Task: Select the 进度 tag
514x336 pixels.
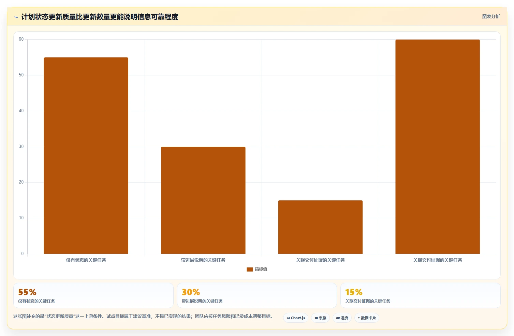Action: (342, 318)
